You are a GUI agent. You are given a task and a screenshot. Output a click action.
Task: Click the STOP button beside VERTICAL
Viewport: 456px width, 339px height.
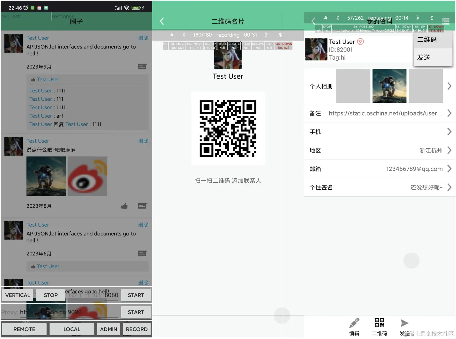pyautogui.click(x=51, y=295)
